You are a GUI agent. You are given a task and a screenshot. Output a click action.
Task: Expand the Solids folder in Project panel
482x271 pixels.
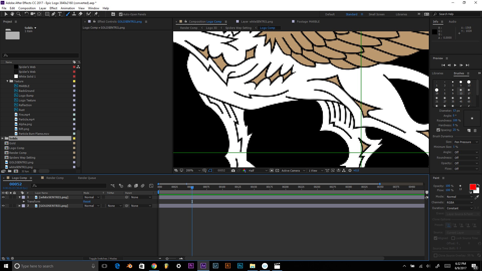tap(3, 139)
